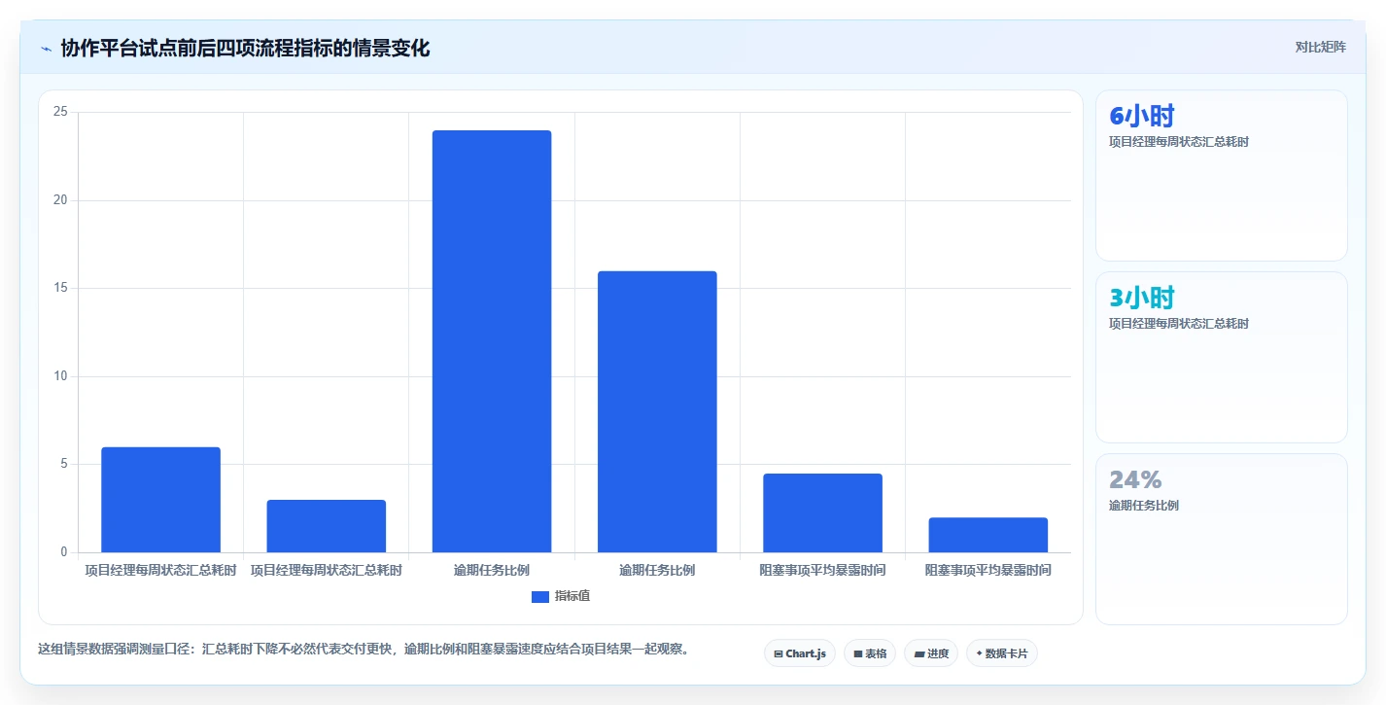
Task: Click the 3小时 value text
Action: pos(1142,298)
